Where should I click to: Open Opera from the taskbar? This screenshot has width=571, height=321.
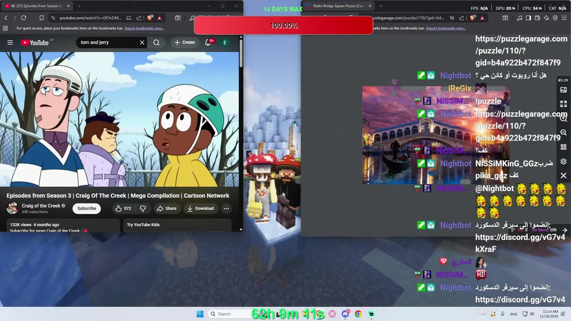tap(332, 314)
